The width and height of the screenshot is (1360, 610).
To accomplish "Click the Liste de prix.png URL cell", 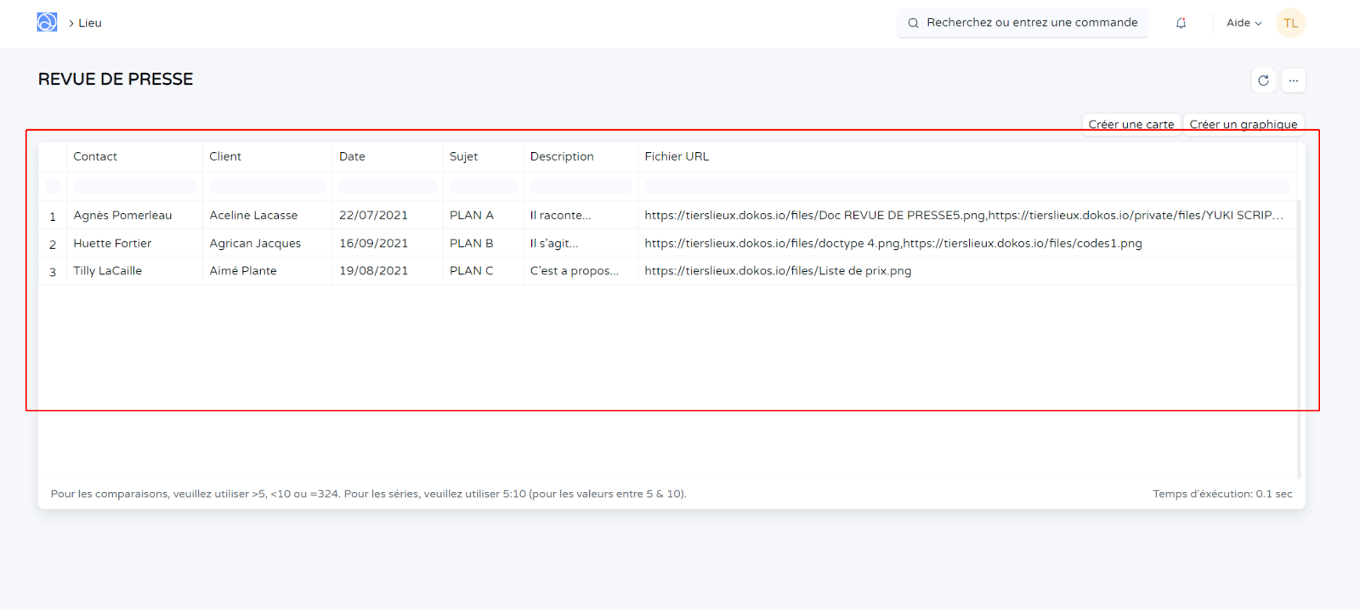I will 778,271.
